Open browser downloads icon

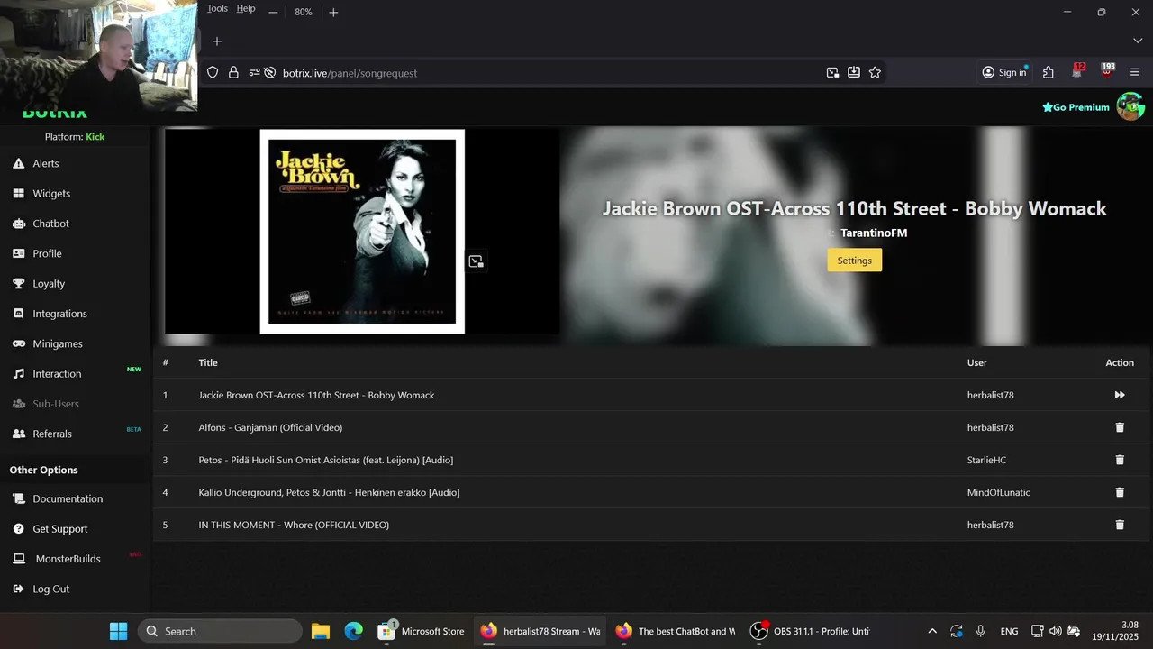click(x=853, y=73)
